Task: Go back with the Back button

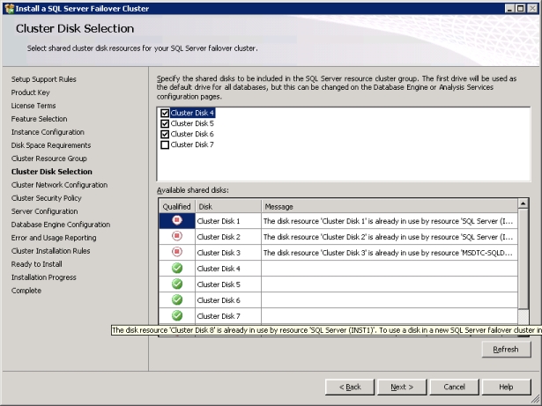Action: coord(350,387)
